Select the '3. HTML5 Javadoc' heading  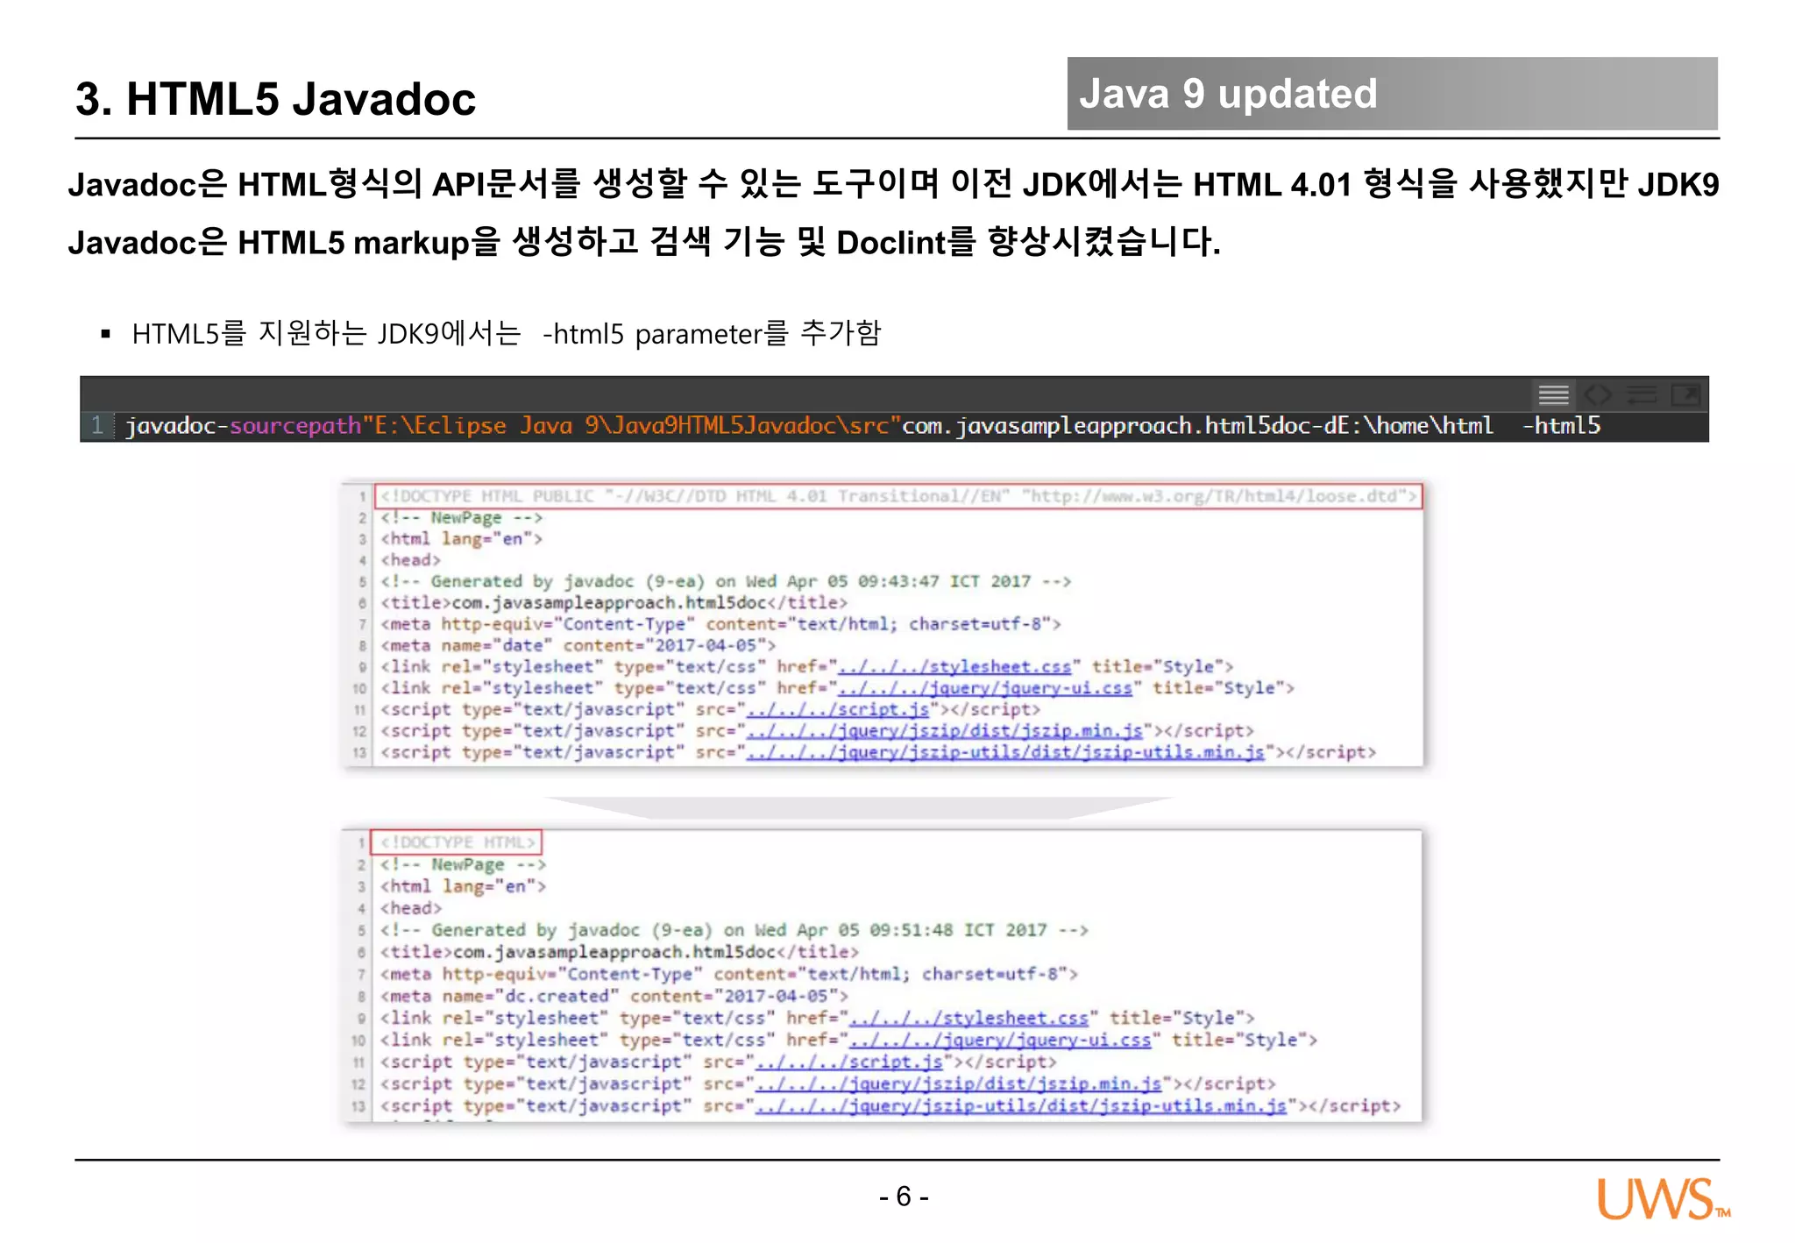[275, 98]
